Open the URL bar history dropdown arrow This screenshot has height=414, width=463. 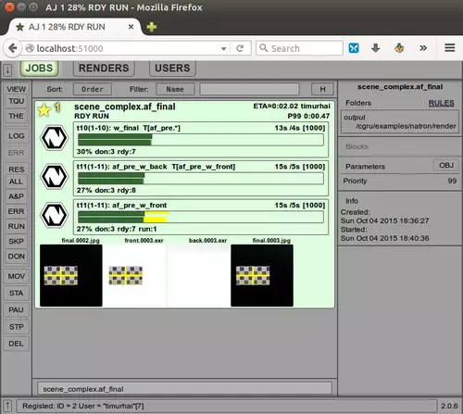[x=224, y=48]
